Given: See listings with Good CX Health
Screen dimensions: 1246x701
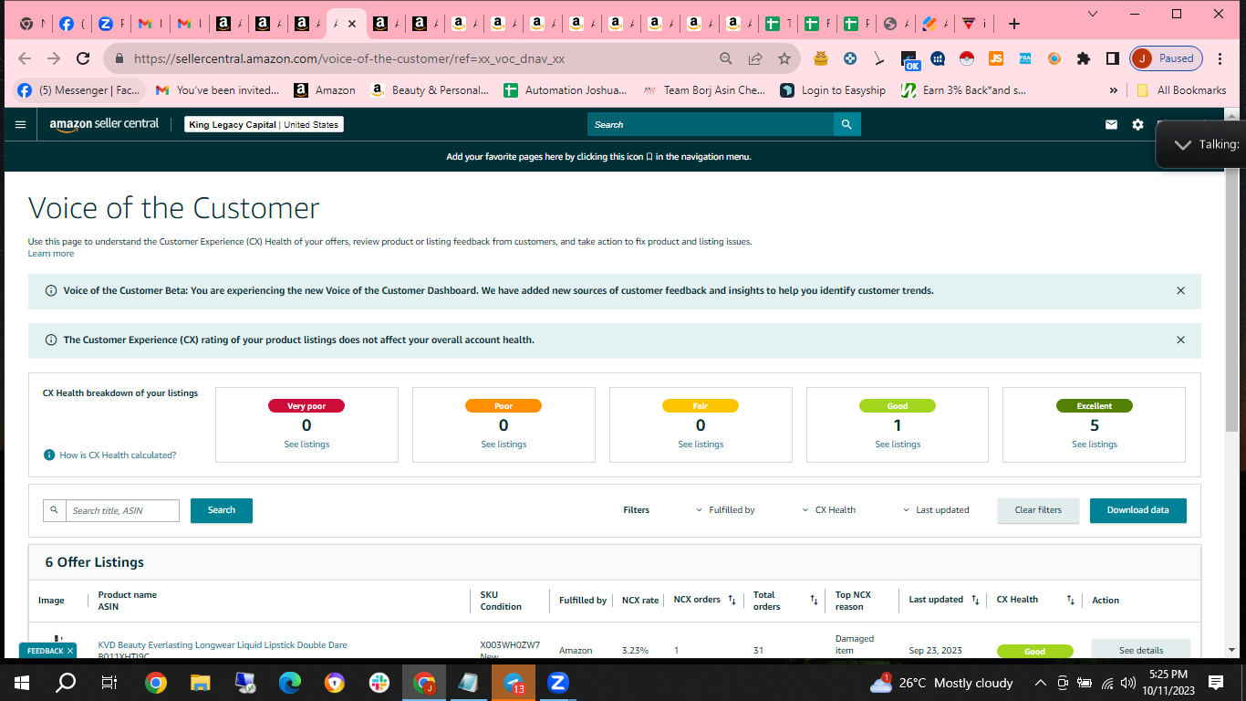Looking at the screenshot, I should tap(898, 445).
